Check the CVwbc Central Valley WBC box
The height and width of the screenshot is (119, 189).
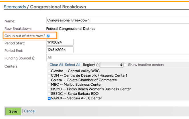[49, 71]
